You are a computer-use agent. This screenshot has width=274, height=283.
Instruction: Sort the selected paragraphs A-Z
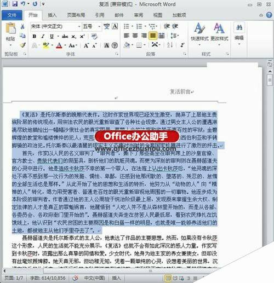[170, 45]
